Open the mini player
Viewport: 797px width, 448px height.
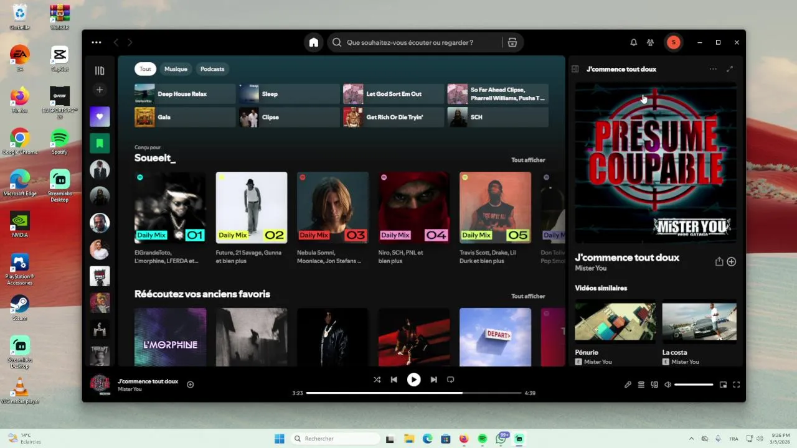coord(723,385)
